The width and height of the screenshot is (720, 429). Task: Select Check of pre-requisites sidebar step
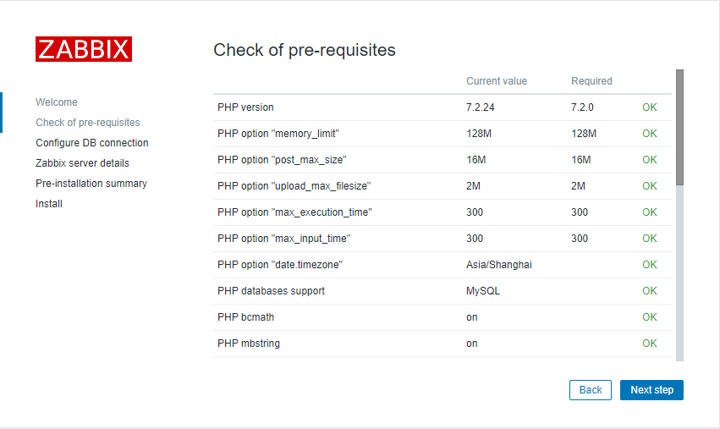(x=88, y=123)
